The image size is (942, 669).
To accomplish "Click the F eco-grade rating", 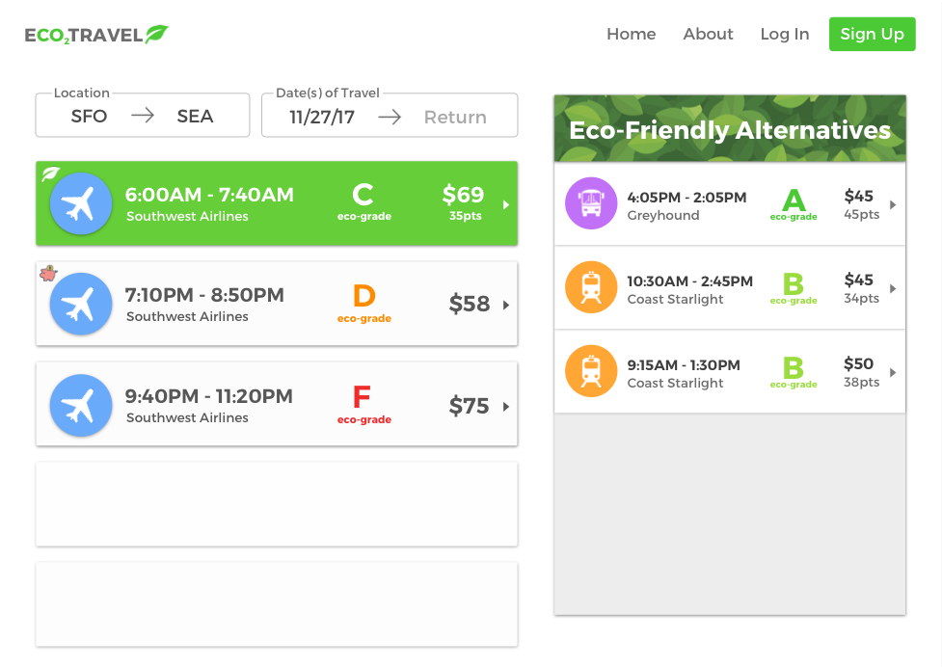I will pos(363,404).
